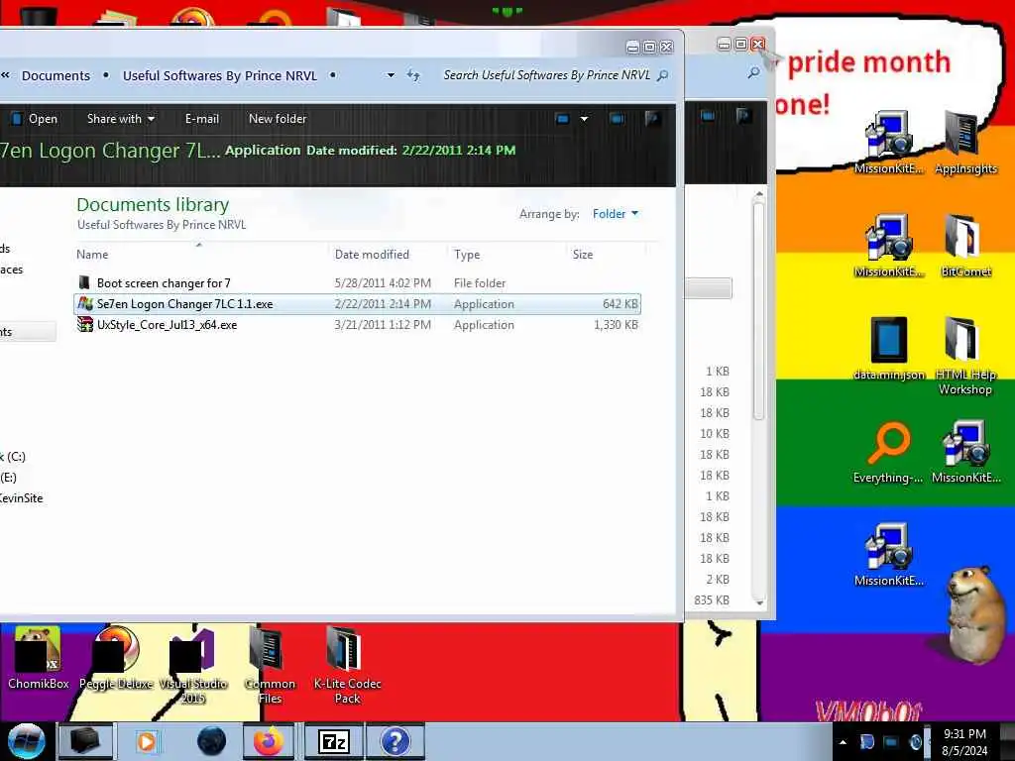Viewport: 1015px width, 761px height.
Task: Click the Windows Start orb
Action: pyautogui.click(x=26, y=741)
